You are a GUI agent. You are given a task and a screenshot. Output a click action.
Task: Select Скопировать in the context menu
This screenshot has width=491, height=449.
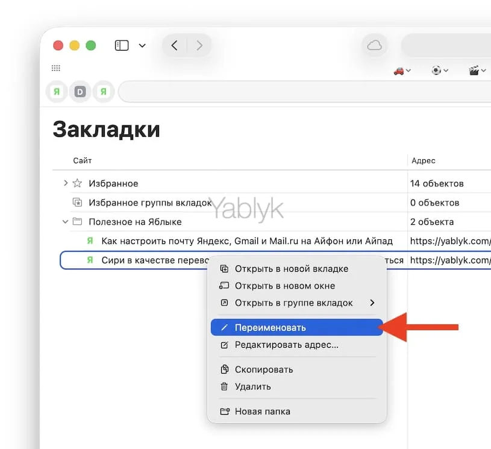(x=266, y=369)
